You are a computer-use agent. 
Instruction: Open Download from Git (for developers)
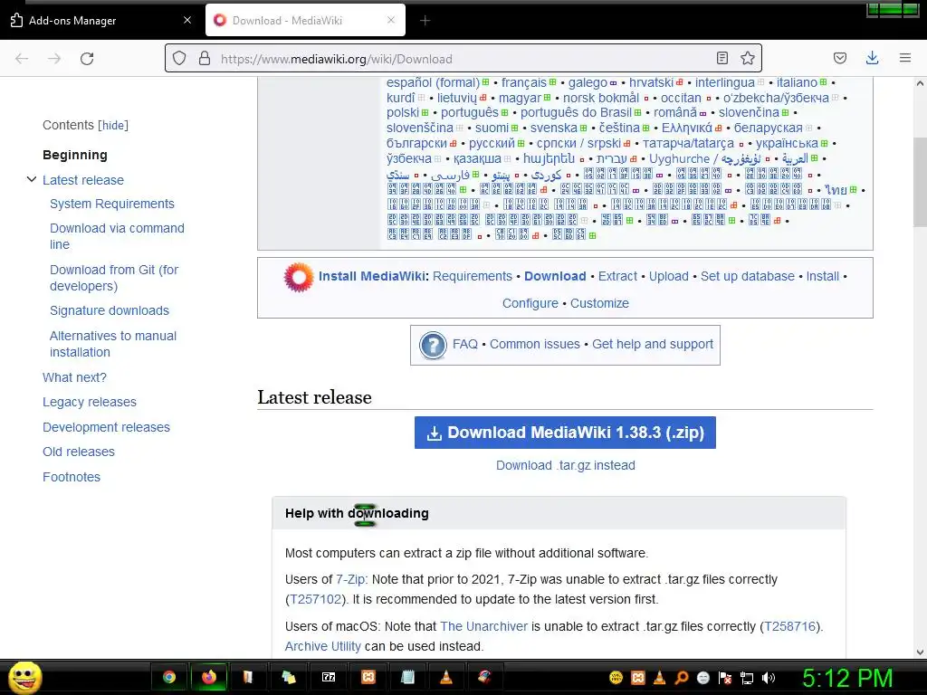coord(114,278)
